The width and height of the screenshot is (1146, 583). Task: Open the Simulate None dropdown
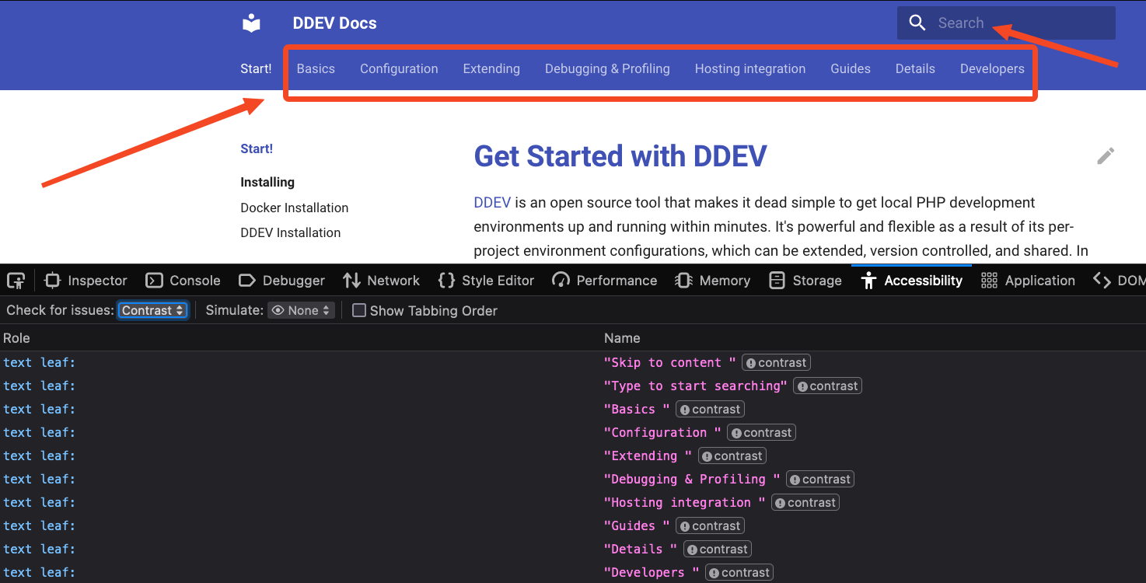pos(301,311)
